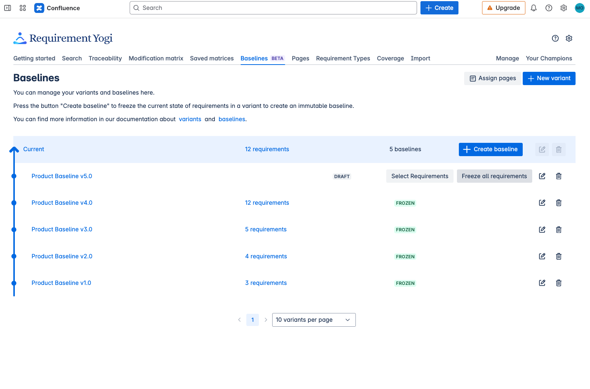Viewport: 590px width, 389px height.
Task: Edit the Current variant pencil icon
Action: [x=542, y=150]
